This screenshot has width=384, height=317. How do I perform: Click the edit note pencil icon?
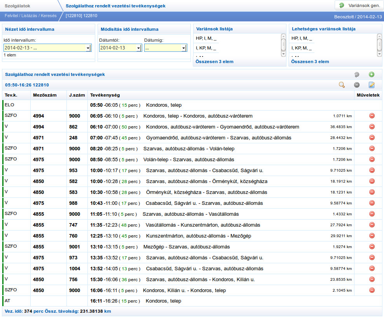tap(372, 85)
